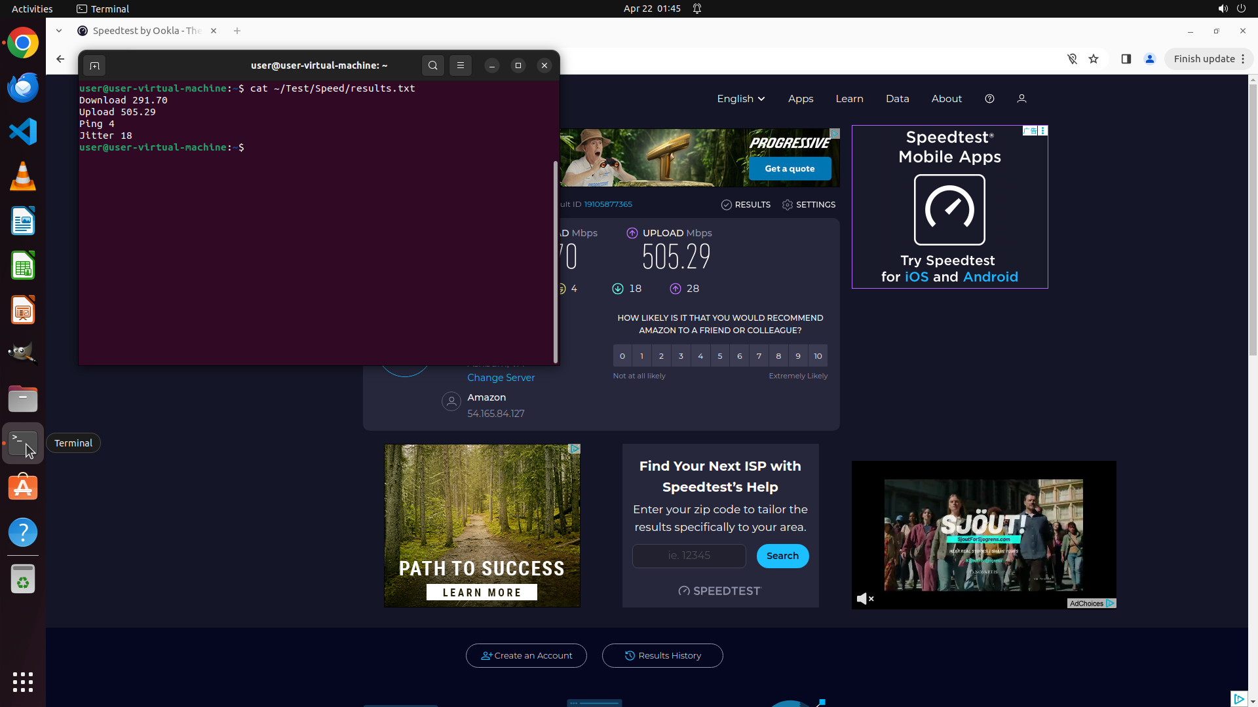
Task: Click the zip code input field
Action: pos(689,556)
